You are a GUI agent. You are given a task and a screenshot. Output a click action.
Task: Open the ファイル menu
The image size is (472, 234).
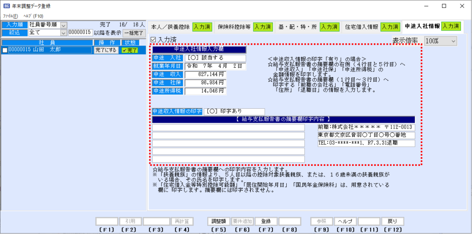[x=10, y=16]
